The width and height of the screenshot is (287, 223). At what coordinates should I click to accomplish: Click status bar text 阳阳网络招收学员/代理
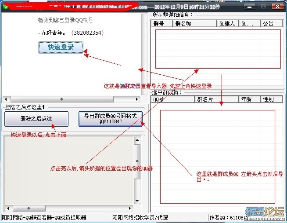pyautogui.click(x=140, y=218)
